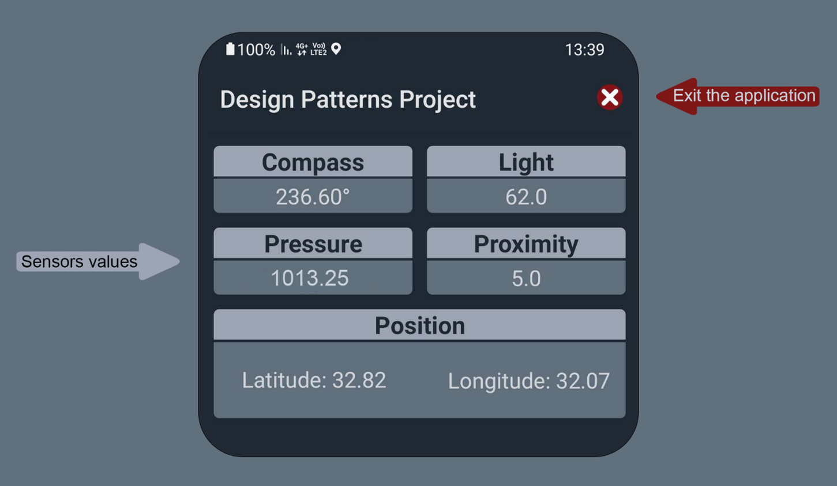This screenshot has height=486, width=837.
Task: Tap the 4G+ data connection icon
Action: (x=302, y=50)
